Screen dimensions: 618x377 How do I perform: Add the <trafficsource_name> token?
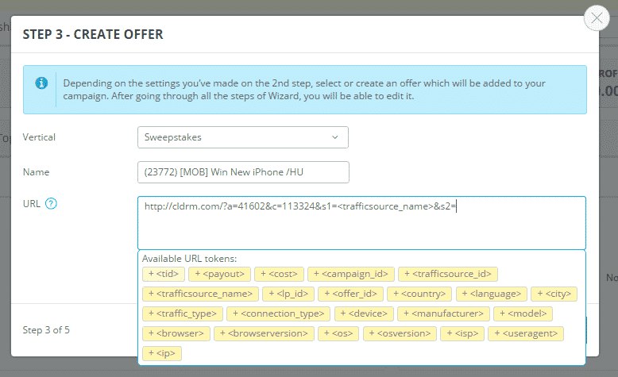point(200,294)
